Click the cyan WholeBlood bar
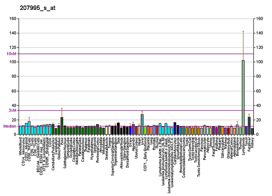The height and width of the screenshot is (196, 272). (x=20, y=130)
